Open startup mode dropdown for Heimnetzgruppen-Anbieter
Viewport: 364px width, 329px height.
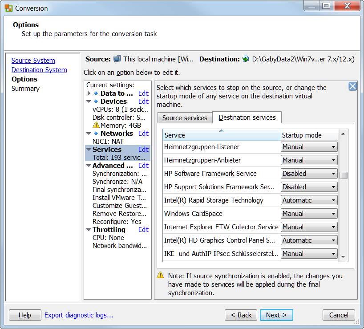(309, 160)
